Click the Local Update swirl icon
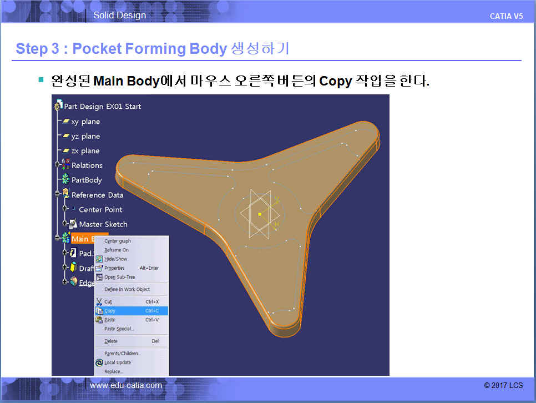This screenshot has height=403, width=536. (x=99, y=362)
